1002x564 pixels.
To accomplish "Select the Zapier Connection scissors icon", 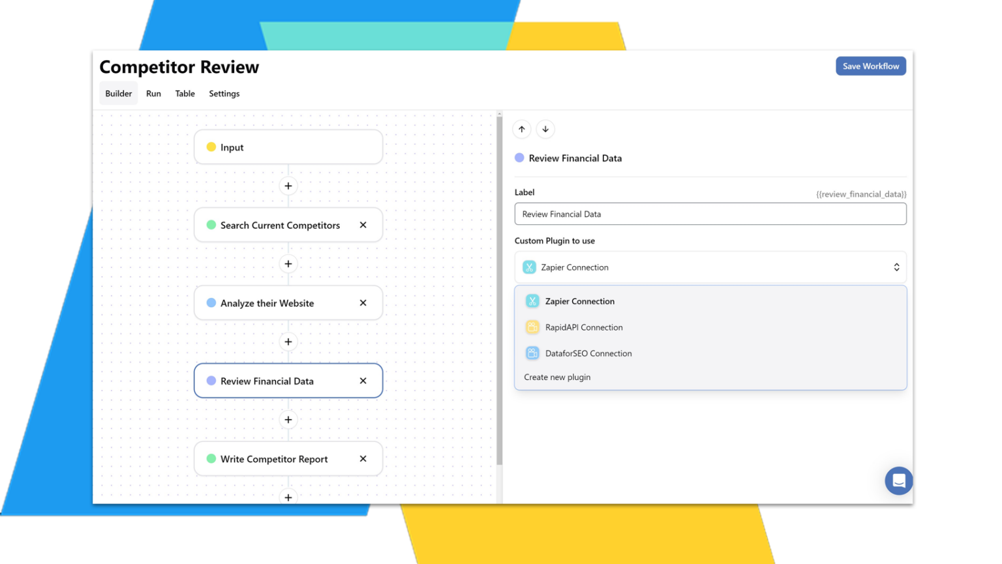I will tap(532, 301).
